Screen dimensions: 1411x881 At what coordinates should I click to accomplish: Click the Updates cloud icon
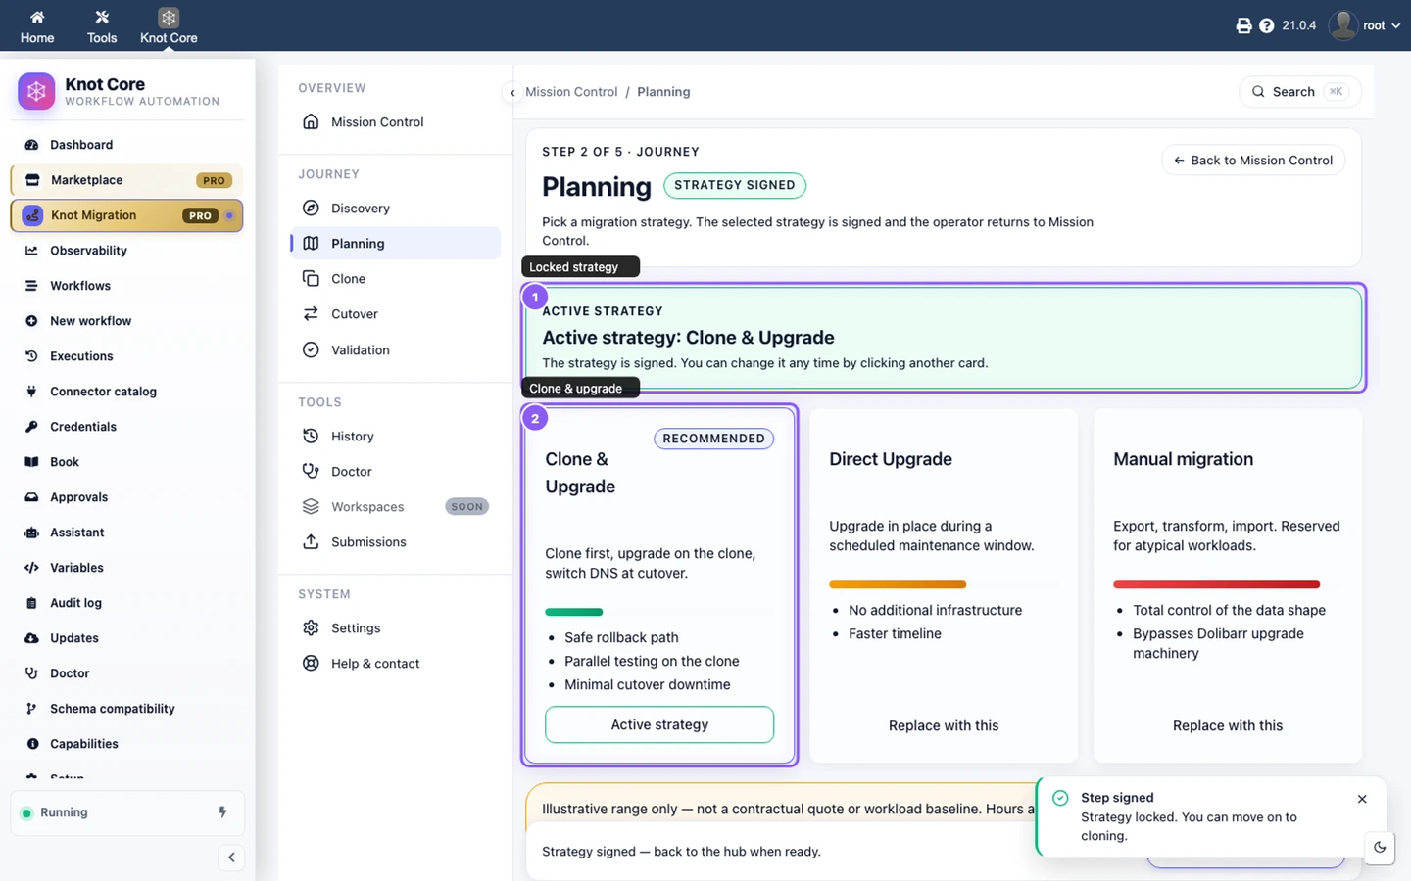pos(31,638)
